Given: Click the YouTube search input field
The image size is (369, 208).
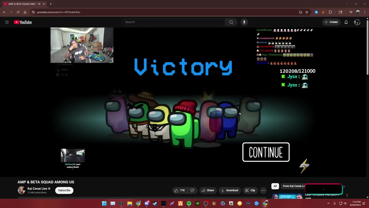Looking at the screenshot, I should (x=174, y=22).
